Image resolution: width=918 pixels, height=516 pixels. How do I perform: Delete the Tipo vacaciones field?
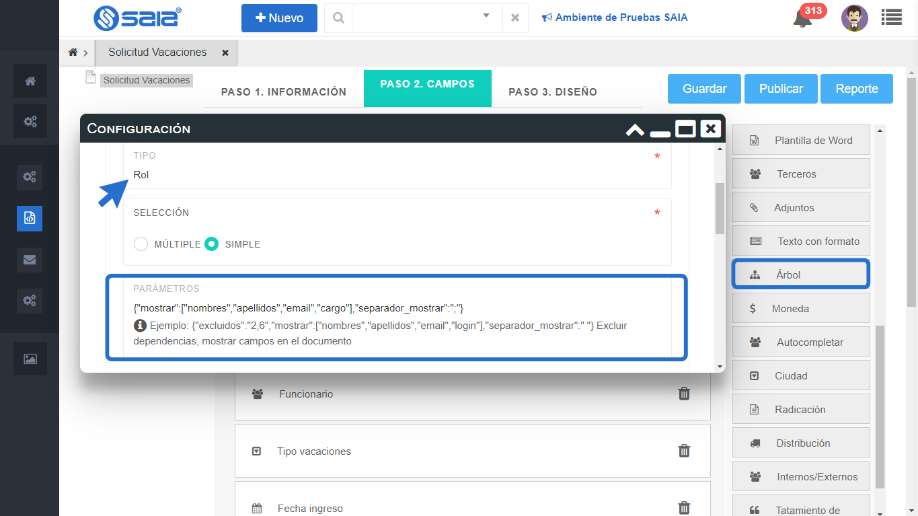click(x=684, y=451)
